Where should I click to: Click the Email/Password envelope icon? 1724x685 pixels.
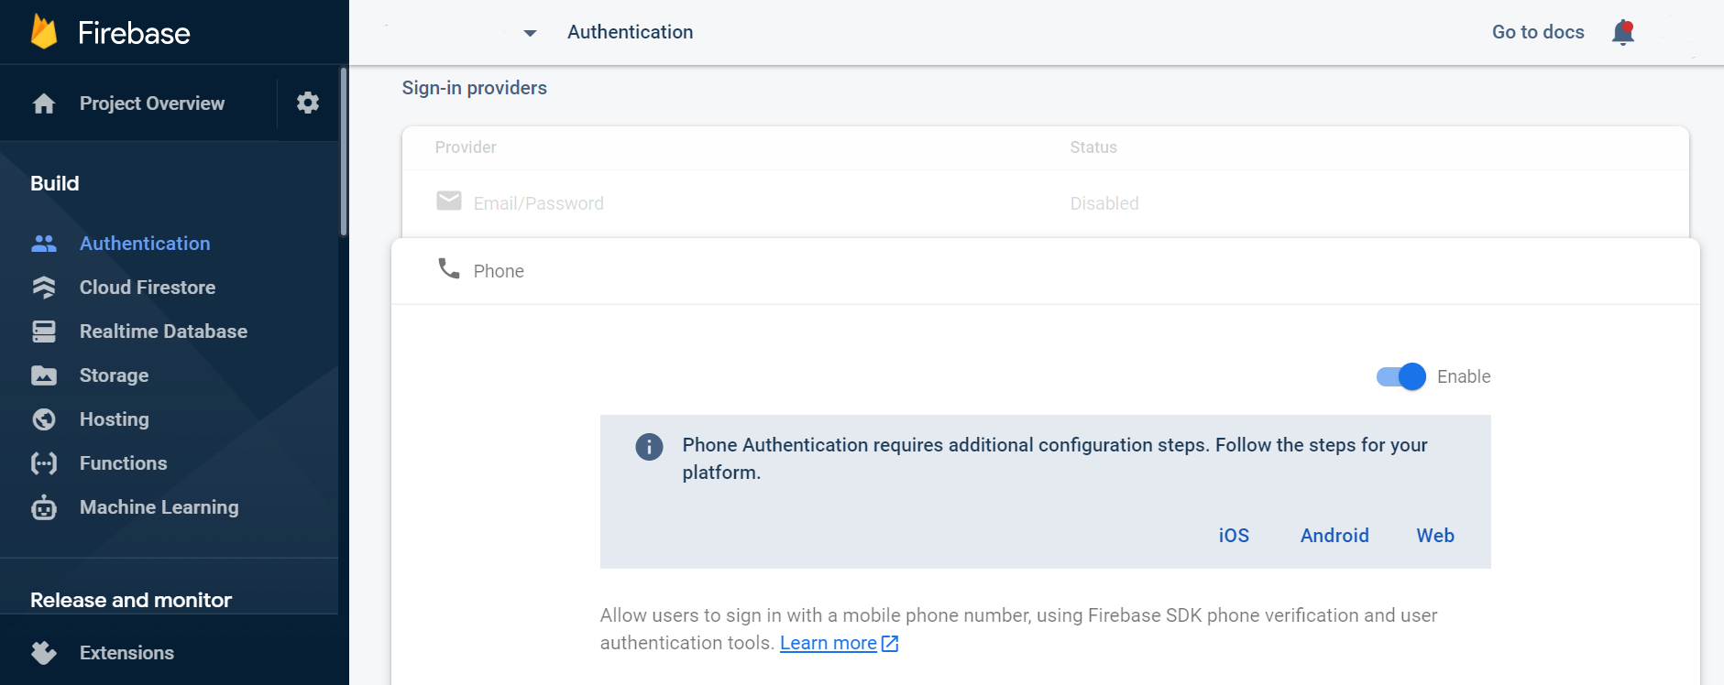coord(449,201)
